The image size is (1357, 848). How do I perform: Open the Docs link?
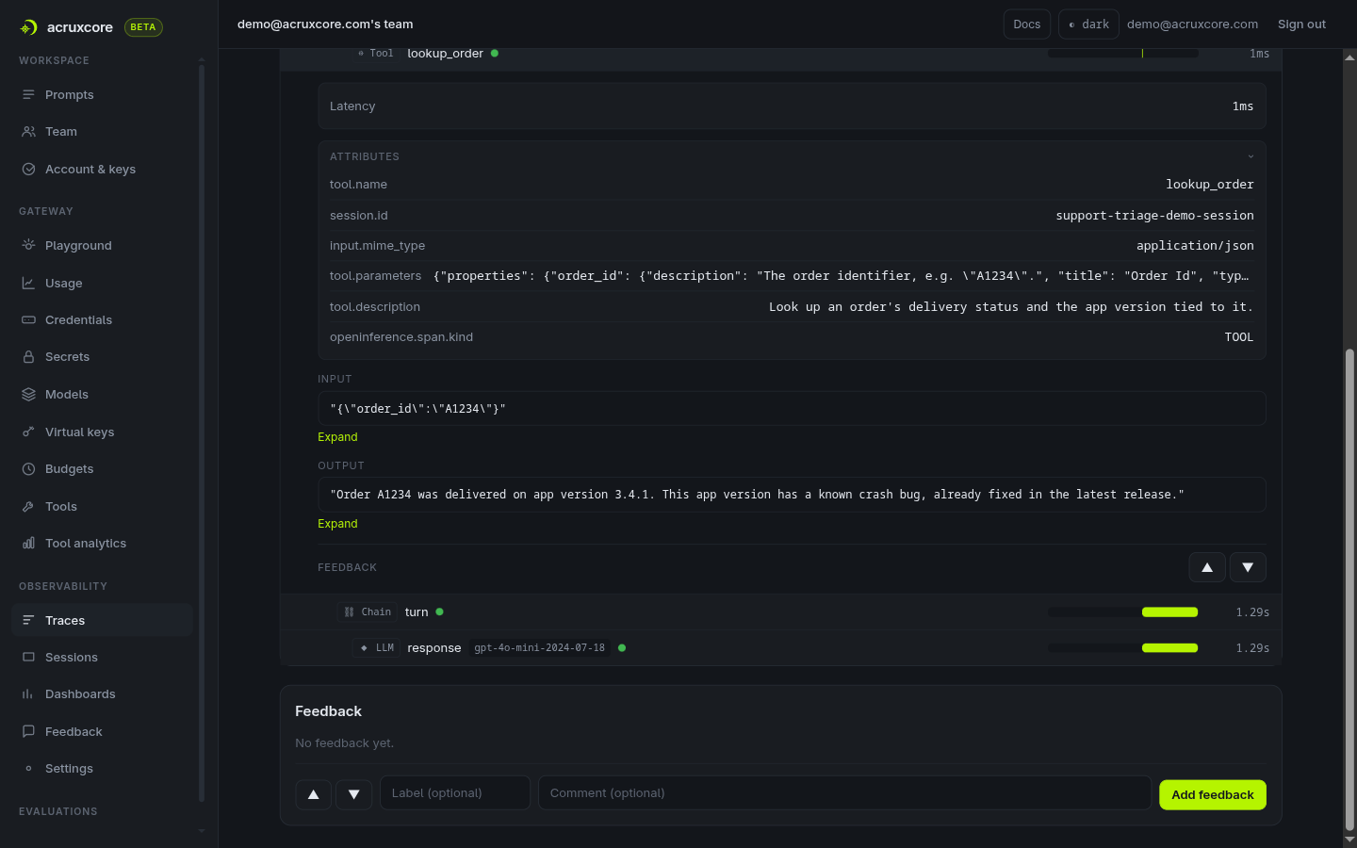coord(1027,24)
